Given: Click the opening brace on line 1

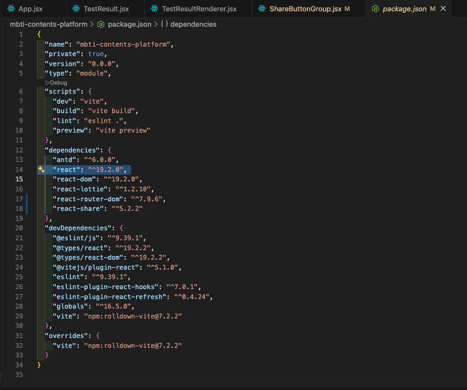Looking at the screenshot, I should click(x=39, y=34).
